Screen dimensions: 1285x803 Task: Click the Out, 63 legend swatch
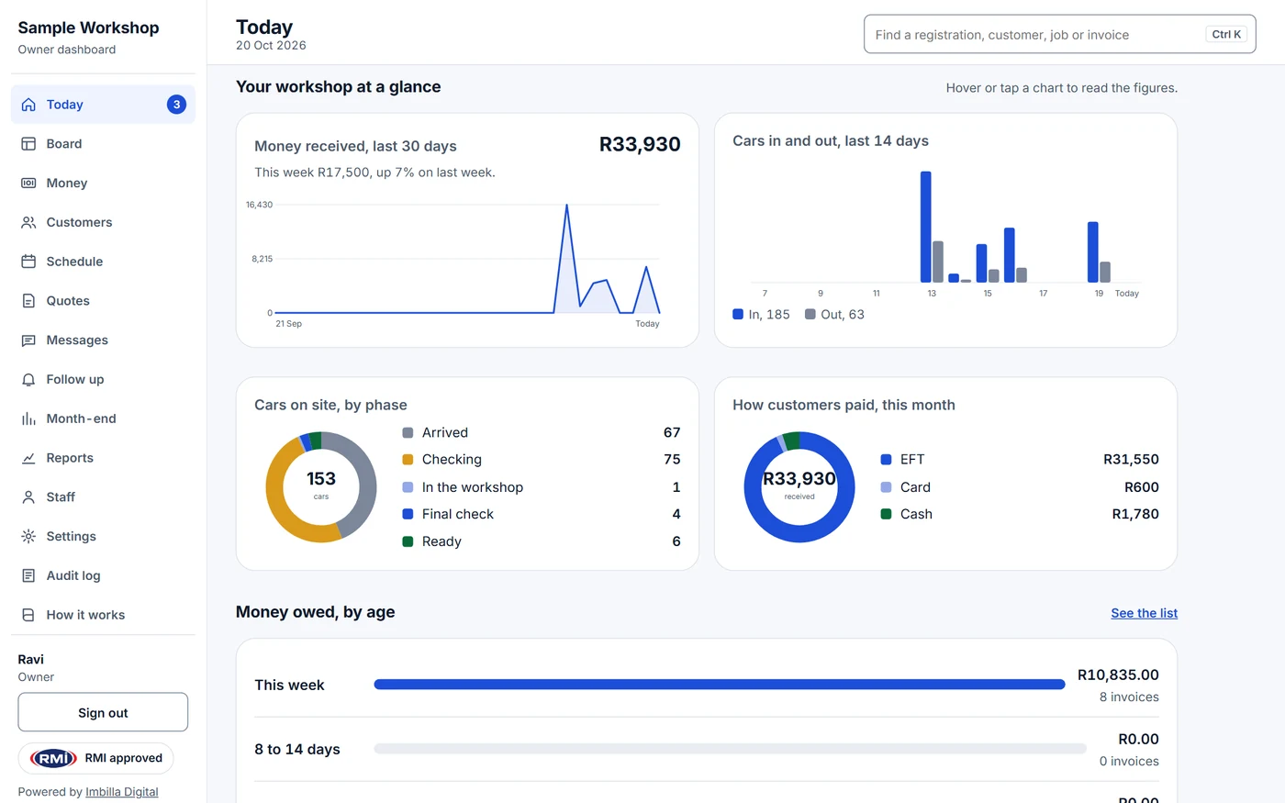[x=810, y=314]
